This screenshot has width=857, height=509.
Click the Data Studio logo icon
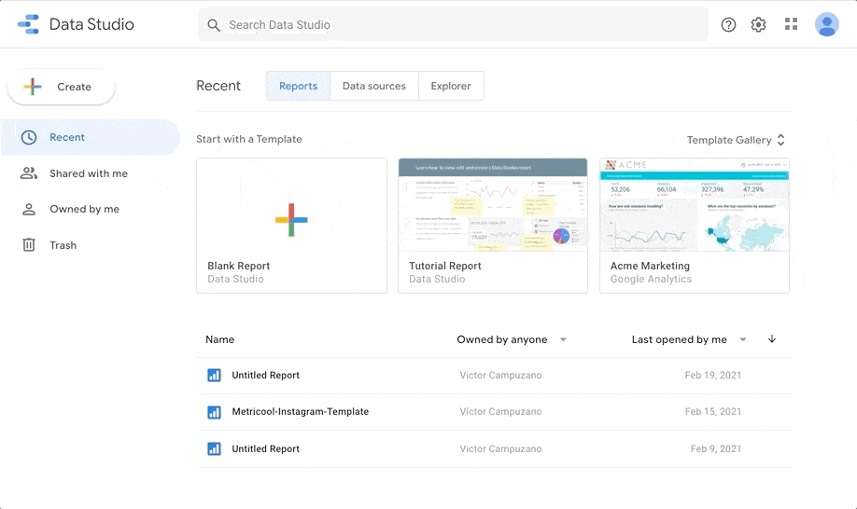[28, 24]
